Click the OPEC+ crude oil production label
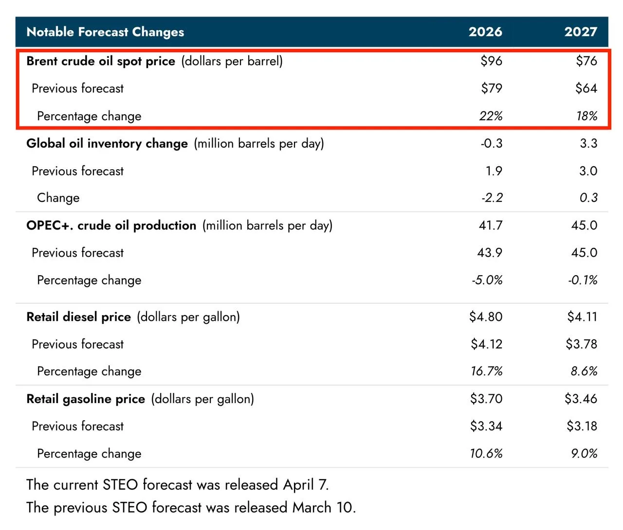This screenshot has height=530, width=623. 111,226
